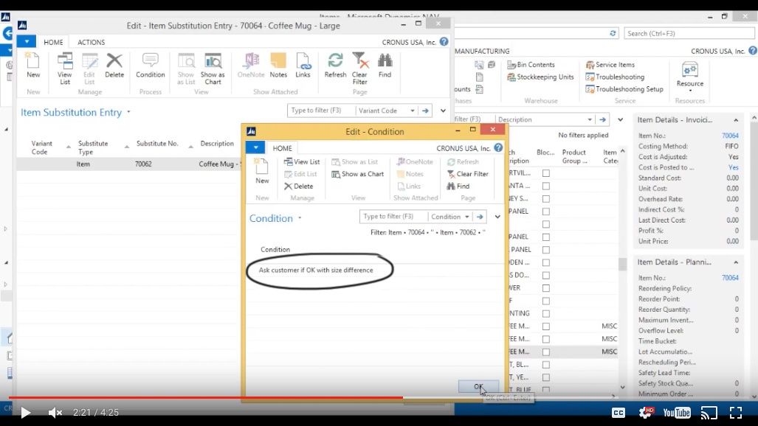Open MANUFACTURING tab in Items window

(481, 51)
